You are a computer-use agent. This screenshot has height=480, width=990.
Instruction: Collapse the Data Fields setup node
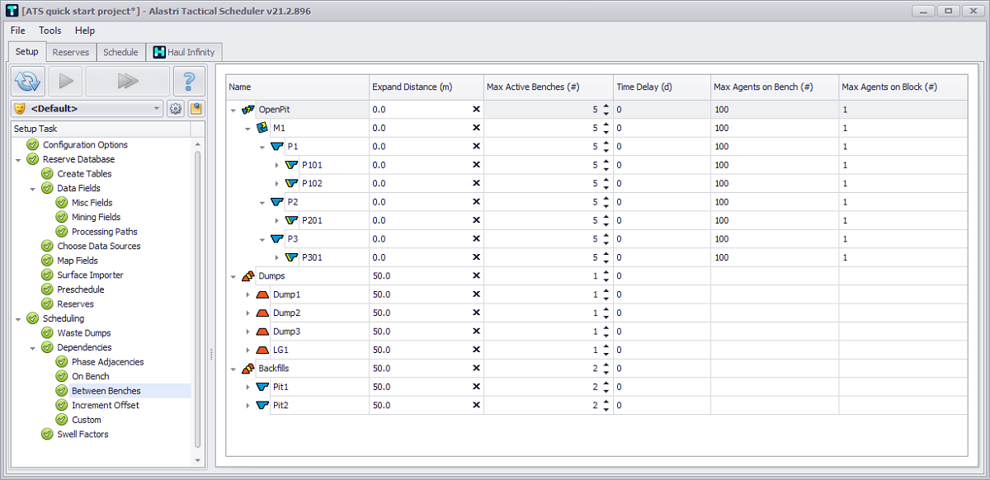tap(33, 188)
